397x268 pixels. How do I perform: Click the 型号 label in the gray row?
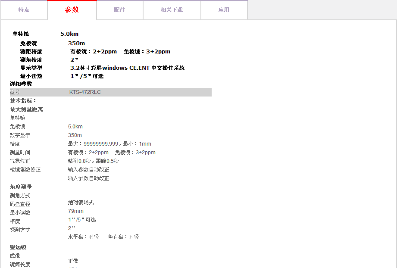[x=15, y=92]
